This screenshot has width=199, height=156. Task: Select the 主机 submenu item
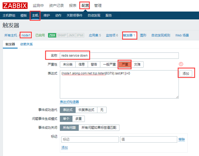[x=35, y=15]
